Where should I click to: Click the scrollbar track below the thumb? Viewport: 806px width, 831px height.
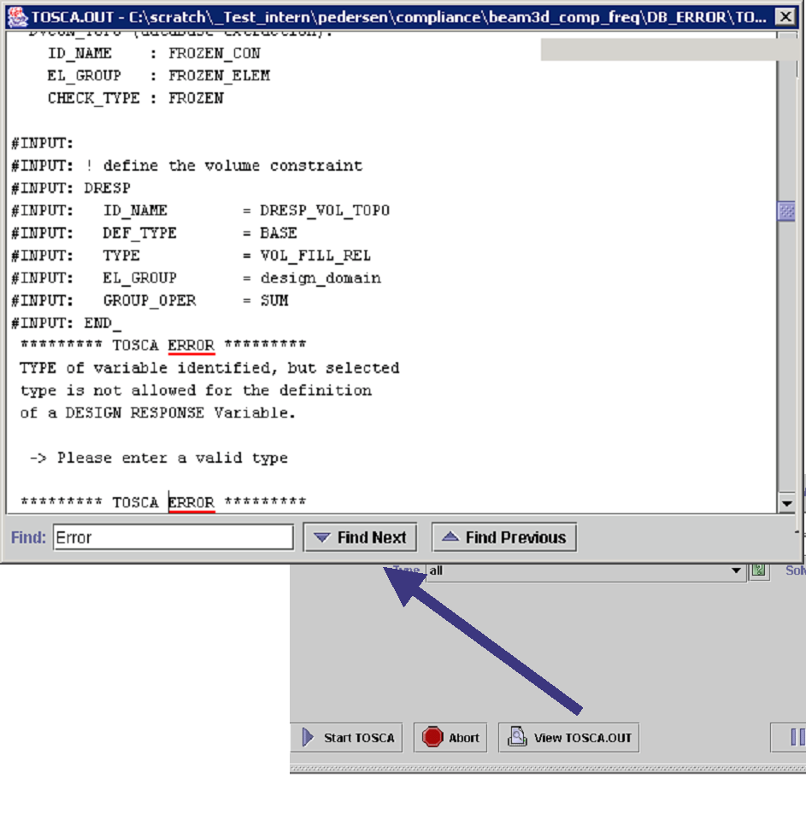click(787, 359)
